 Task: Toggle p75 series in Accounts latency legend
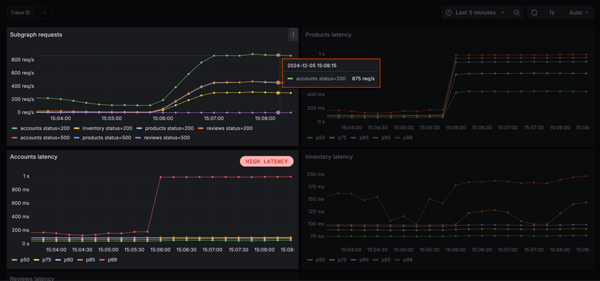[42, 260]
